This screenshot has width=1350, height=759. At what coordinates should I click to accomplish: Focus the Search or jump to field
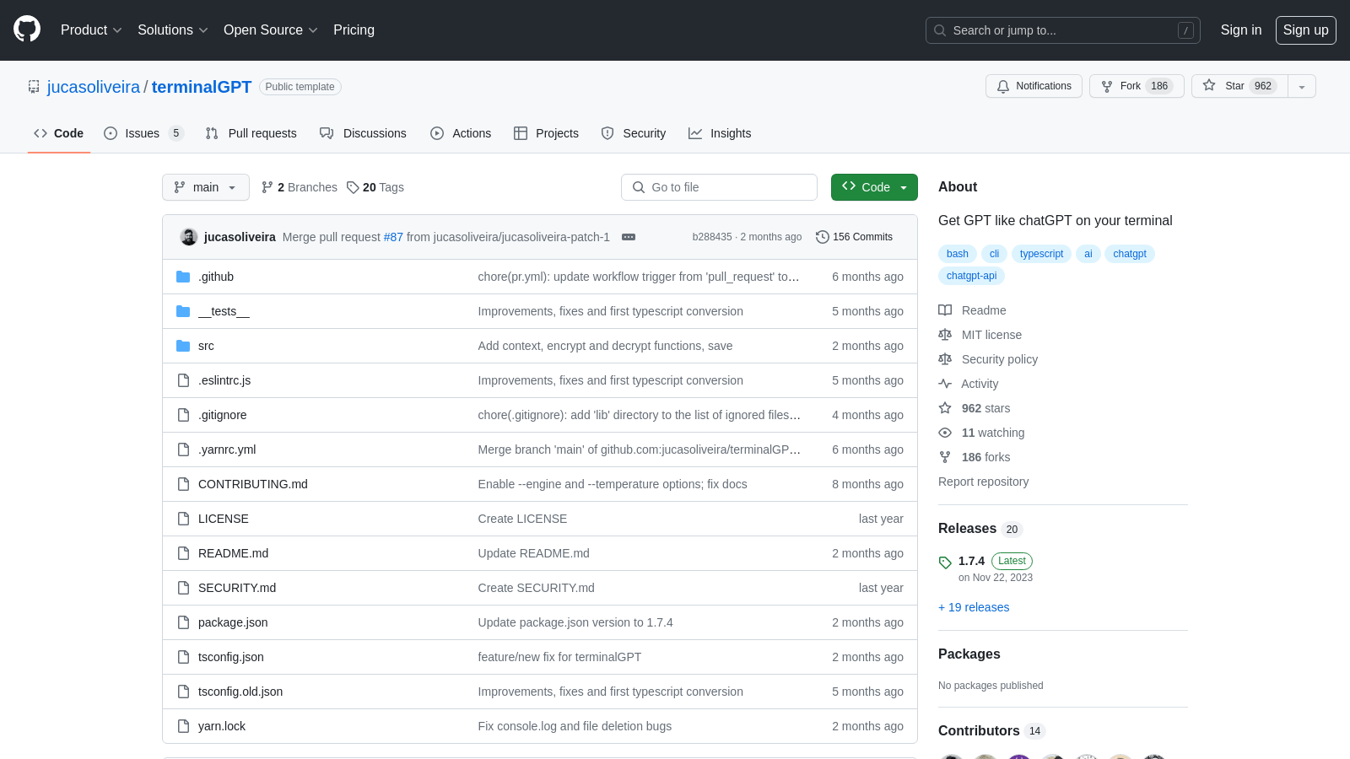(1062, 30)
